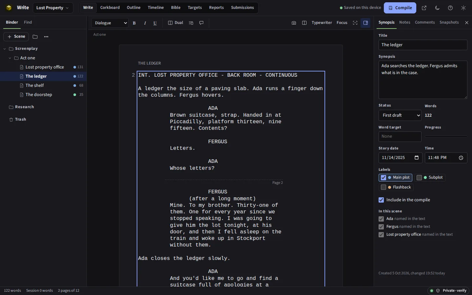Click the Compile button

tap(400, 8)
